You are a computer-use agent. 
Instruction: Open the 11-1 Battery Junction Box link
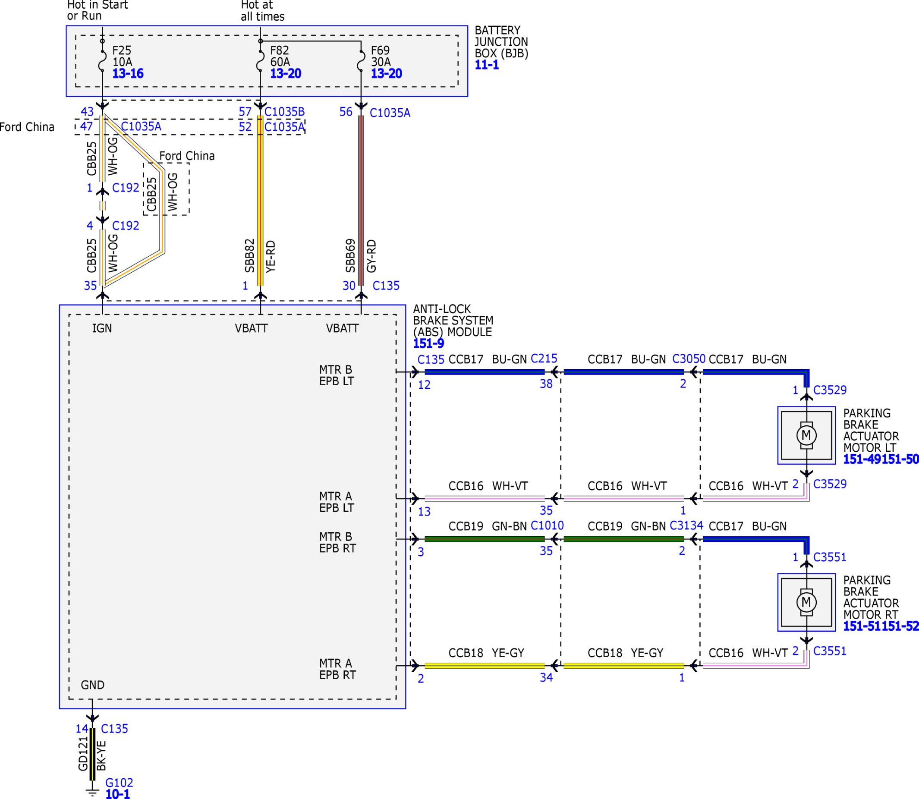(487, 65)
